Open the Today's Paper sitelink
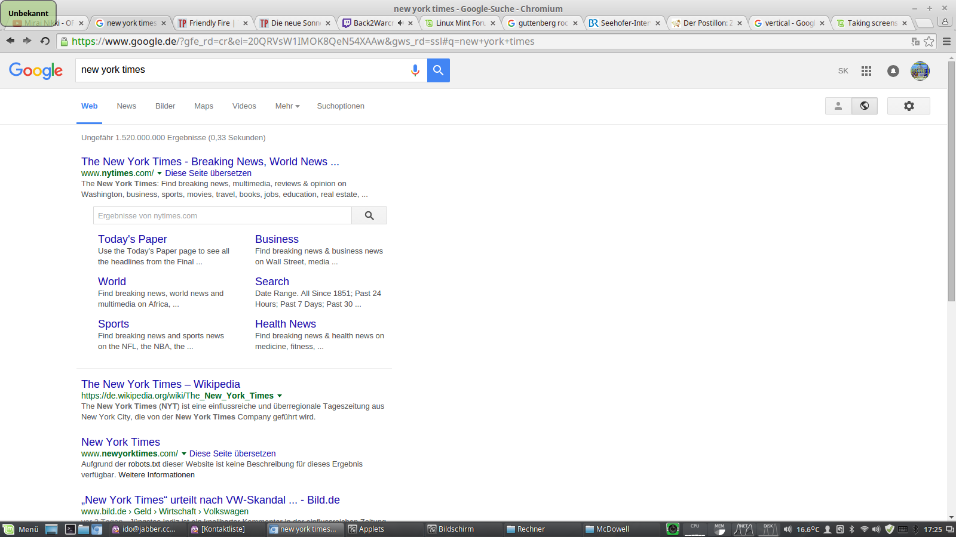This screenshot has height=537, width=956. pyautogui.click(x=132, y=239)
